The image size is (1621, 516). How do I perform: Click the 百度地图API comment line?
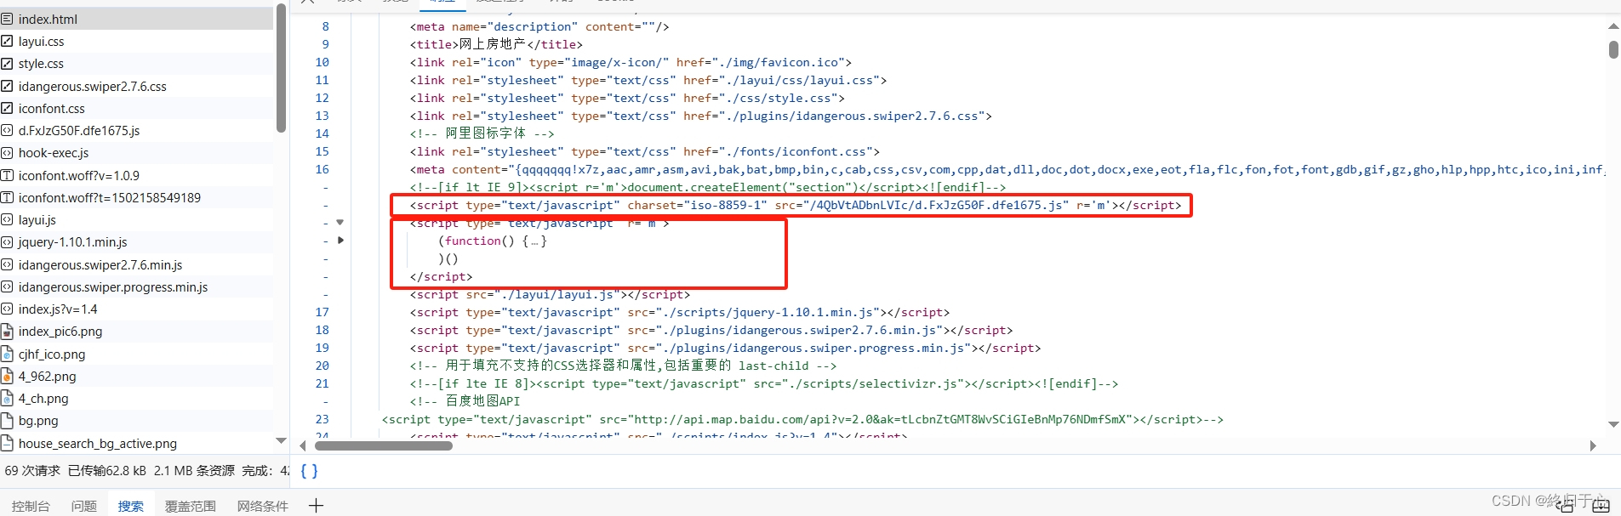(x=465, y=401)
